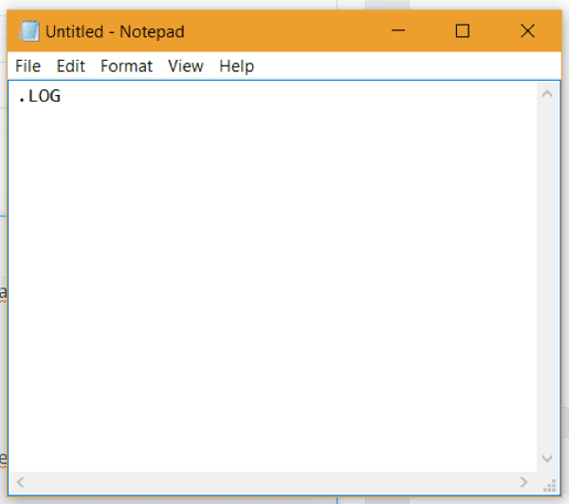Screen dimensions: 569x504
Task: Click the 'Untitled - Notepad' title text
Action: (115, 31)
